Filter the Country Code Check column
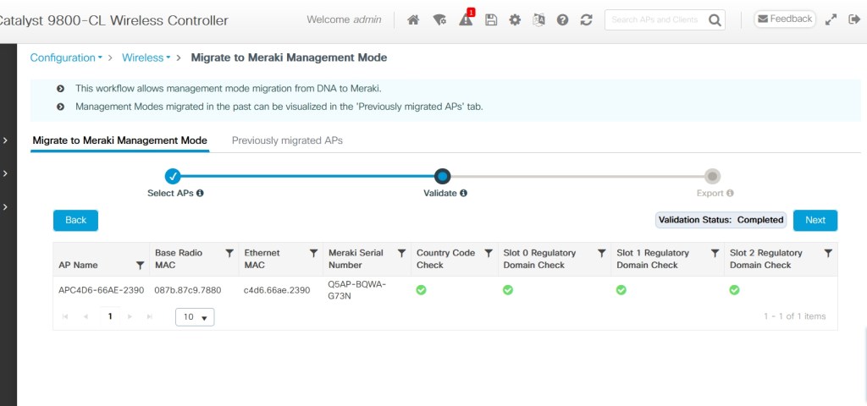The height and width of the screenshot is (406, 867). click(489, 253)
